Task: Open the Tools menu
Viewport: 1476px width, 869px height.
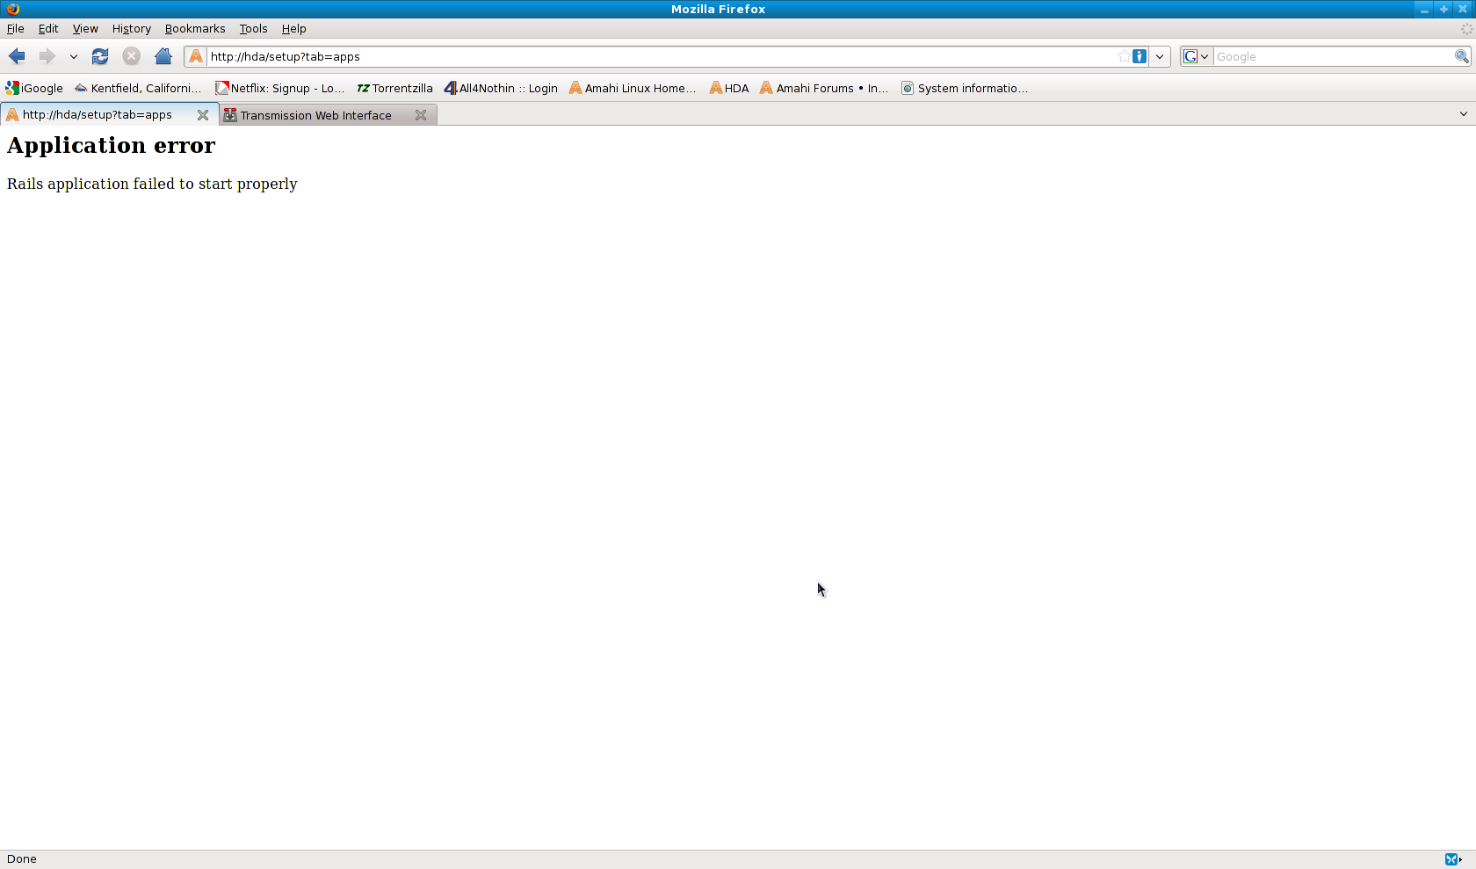Action: 253,28
